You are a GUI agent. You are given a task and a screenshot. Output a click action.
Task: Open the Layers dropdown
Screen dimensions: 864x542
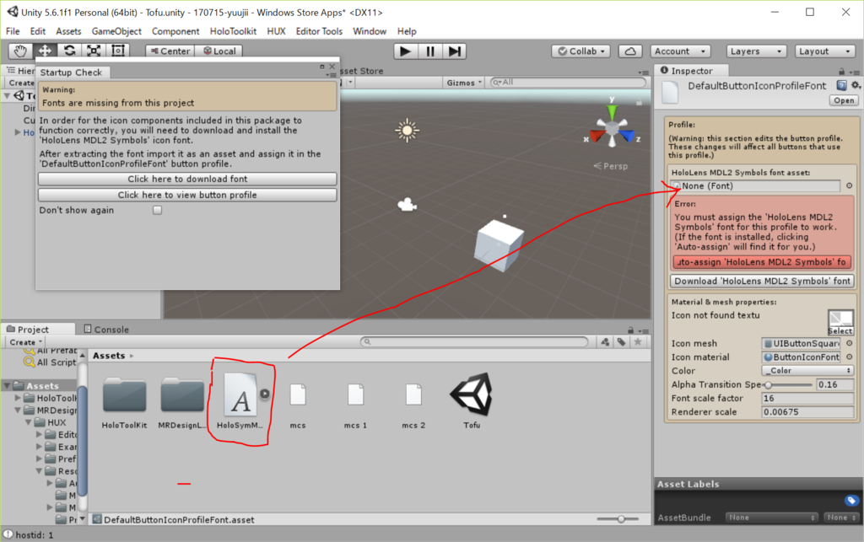(x=755, y=51)
